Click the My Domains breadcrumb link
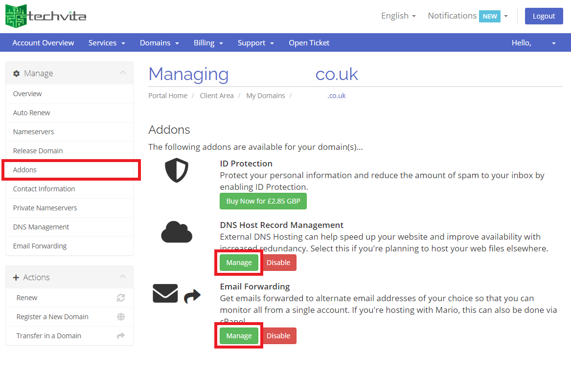This screenshot has width=571, height=369. 265,96
